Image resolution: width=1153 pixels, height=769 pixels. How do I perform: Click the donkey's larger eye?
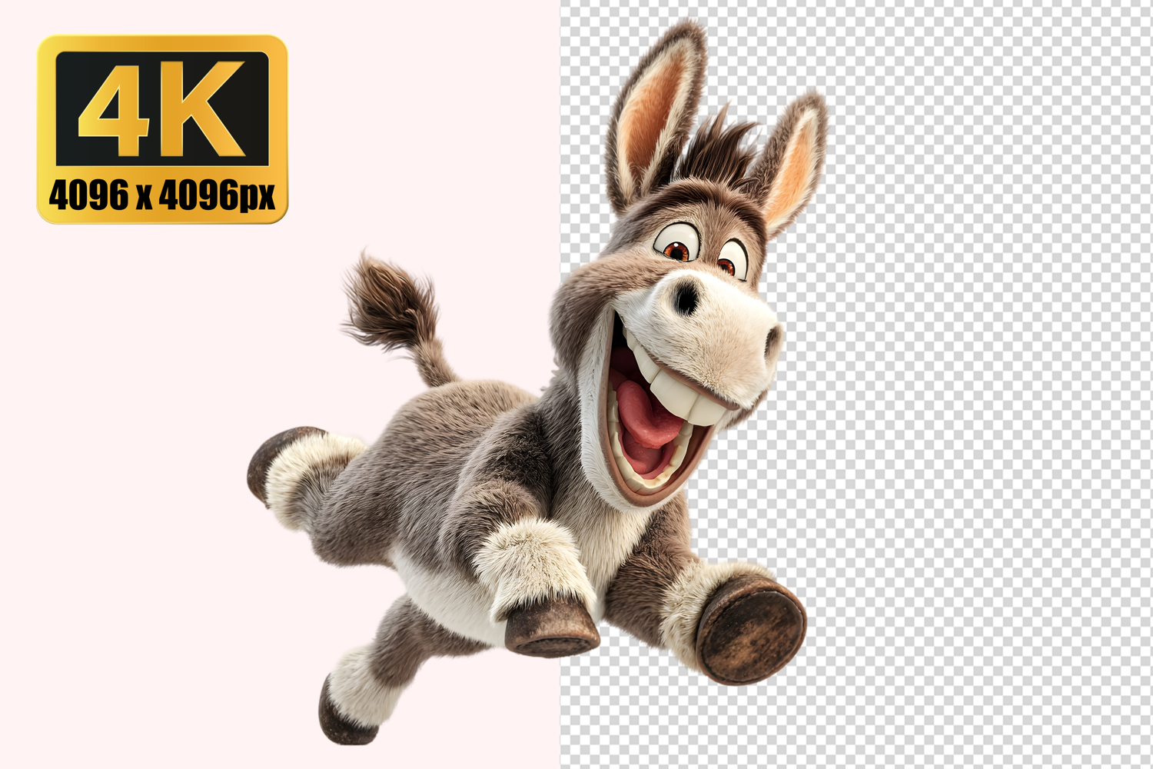tap(677, 247)
